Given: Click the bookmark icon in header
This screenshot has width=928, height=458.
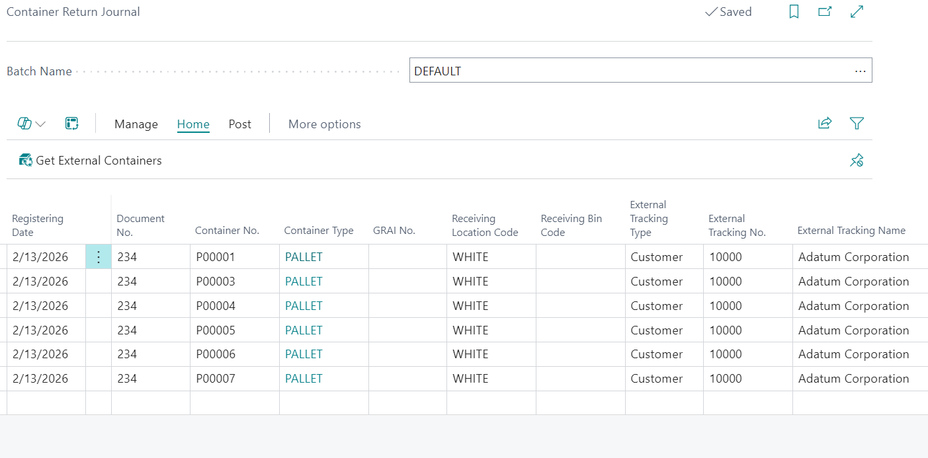Looking at the screenshot, I should point(794,12).
